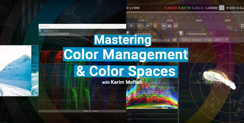This screenshot has width=244, height=123.
Task: Click the 'with Karim Moftah' caption
Action: (122, 82)
